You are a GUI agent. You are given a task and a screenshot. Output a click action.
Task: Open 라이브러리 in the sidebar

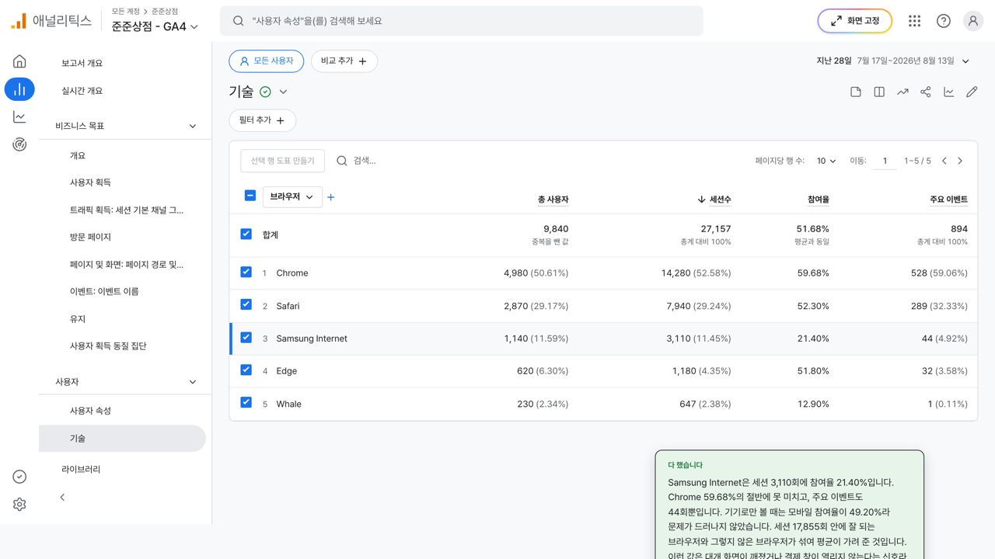(x=81, y=470)
